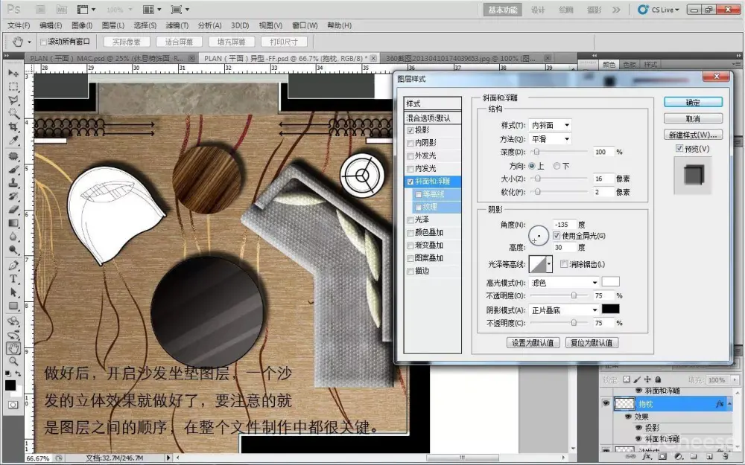Select the Crop tool

[x=13, y=127]
